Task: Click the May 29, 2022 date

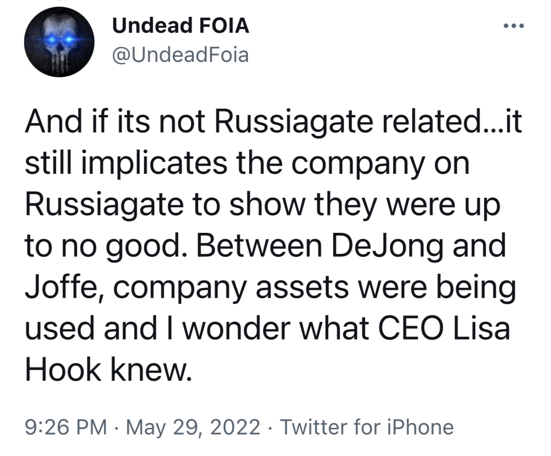Action: coord(193,427)
